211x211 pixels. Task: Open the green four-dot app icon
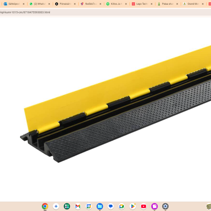point(67,206)
